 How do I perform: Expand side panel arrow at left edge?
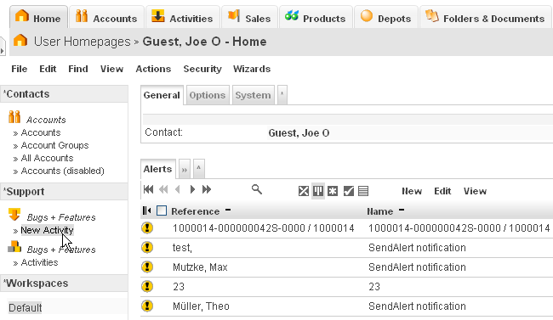point(3,51)
